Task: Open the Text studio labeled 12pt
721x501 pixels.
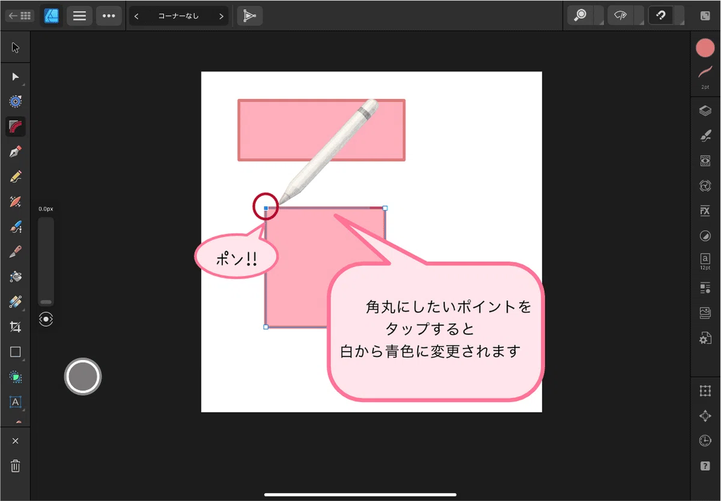Action: click(x=705, y=261)
